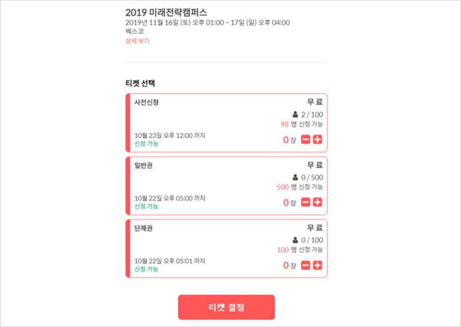Select the 단체권 ticket card title

(x=143, y=228)
